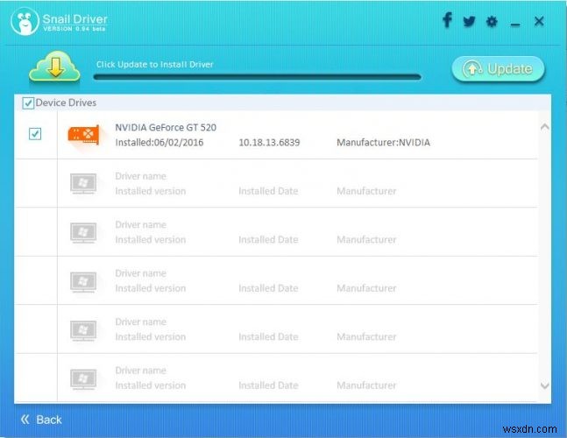Open settings via the gear icon
This screenshot has width=567, height=438.
[x=492, y=22]
